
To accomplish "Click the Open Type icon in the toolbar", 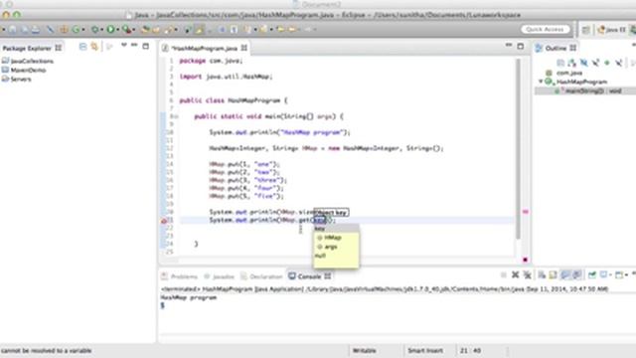I will (145, 30).
